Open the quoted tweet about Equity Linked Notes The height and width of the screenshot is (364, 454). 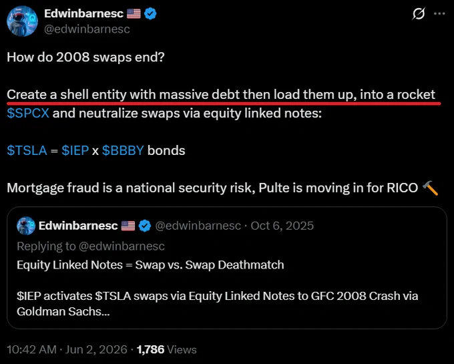coord(227,268)
